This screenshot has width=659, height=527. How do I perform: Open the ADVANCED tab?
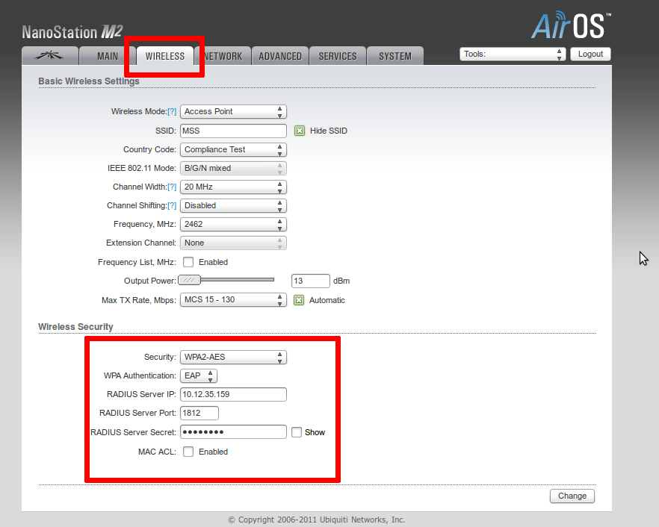(280, 56)
